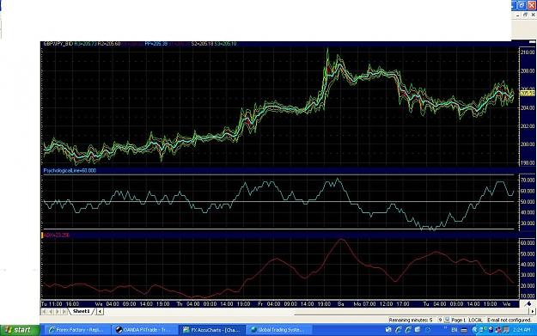
Task: Open the quick launch icon right of Explorer icons
Action: tap(418, 330)
